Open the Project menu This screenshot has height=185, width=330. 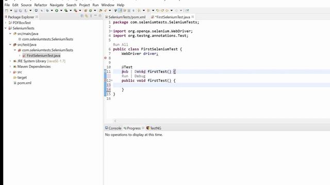(x=85, y=5)
